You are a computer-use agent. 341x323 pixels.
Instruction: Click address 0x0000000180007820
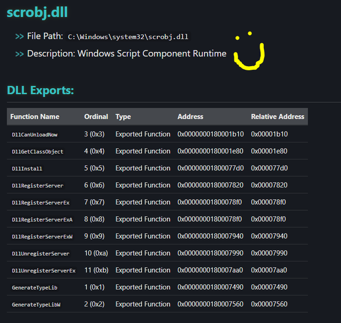click(x=211, y=185)
